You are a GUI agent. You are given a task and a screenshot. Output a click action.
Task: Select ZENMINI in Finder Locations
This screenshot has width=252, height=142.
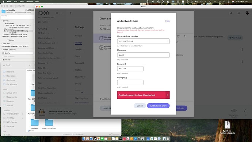10,118
